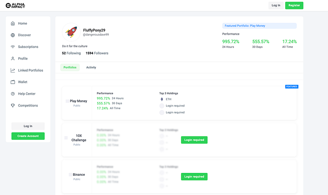Open Discover via the globe icon
This screenshot has width=328, height=195.
pyautogui.click(x=13, y=35)
